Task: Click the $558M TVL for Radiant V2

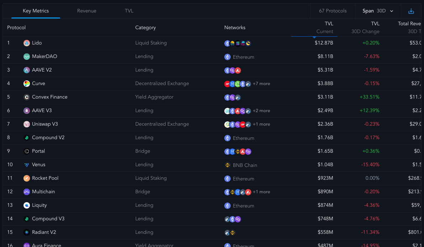Action: (x=325, y=232)
